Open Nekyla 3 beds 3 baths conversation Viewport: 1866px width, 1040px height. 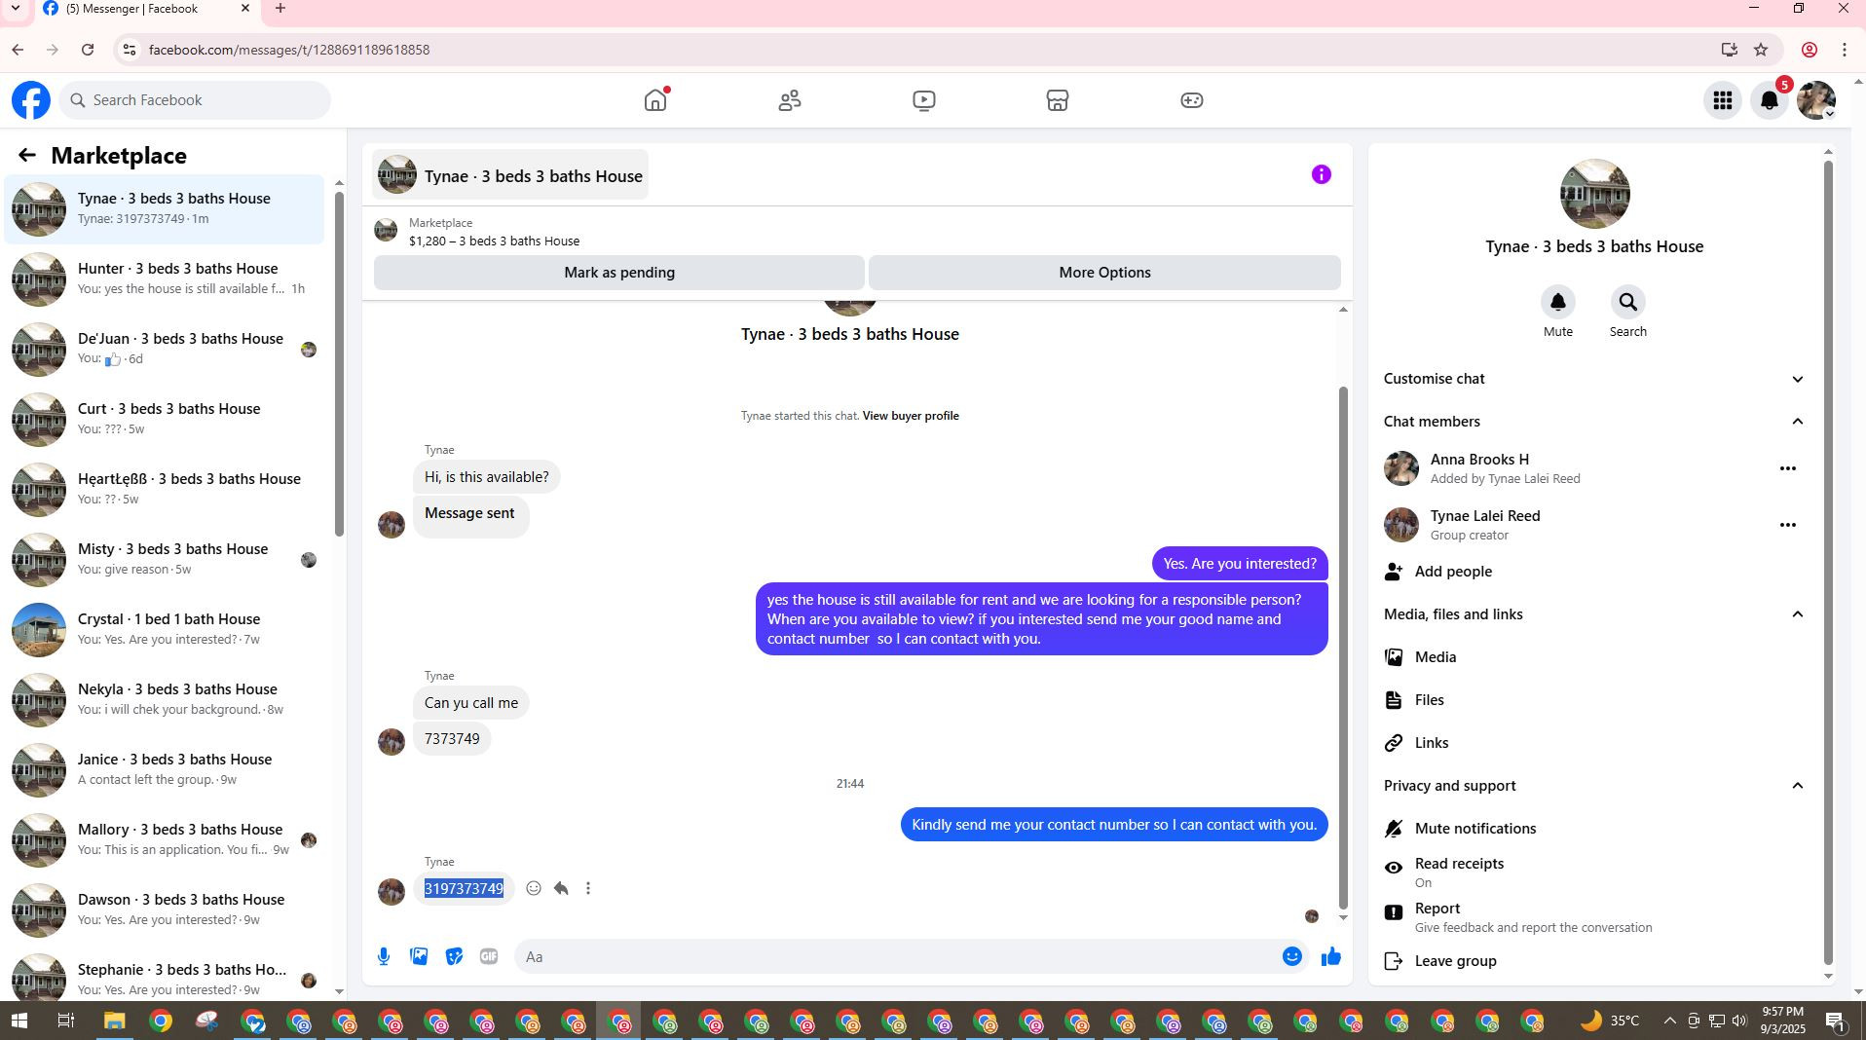tap(164, 700)
